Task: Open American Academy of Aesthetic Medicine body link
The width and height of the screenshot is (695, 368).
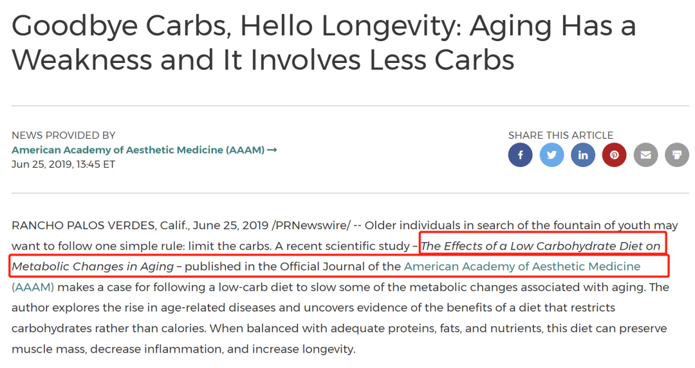Action: click(522, 267)
